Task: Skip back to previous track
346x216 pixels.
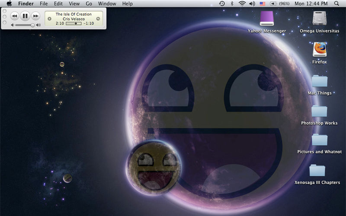Action: tap(14, 16)
